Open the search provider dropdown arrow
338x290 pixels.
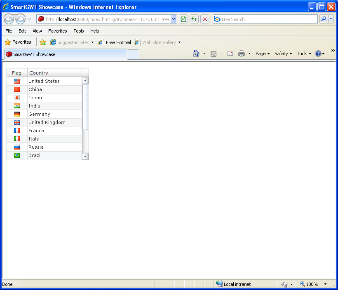click(x=331, y=19)
